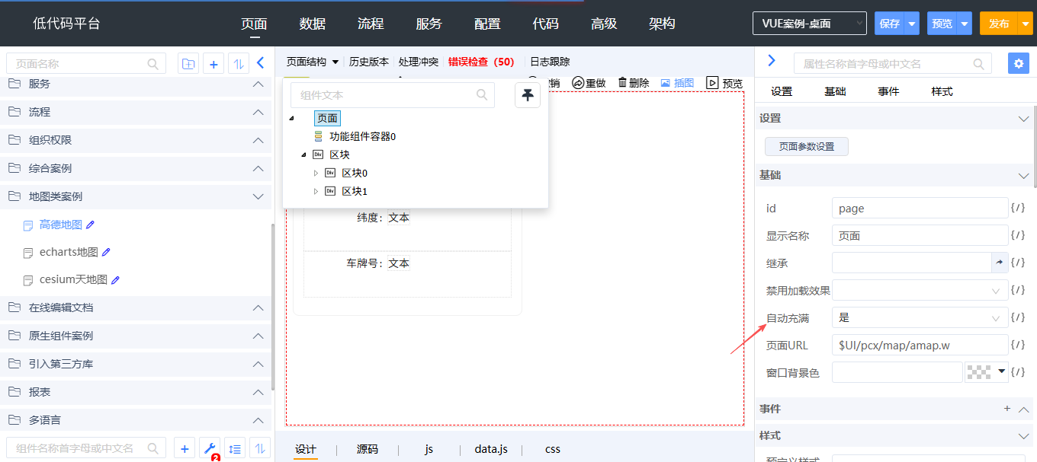Image resolution: width=1037 pixels, height=462 pixels.
Task: Click the blue gear settings icon
Action: click(1018, 63)
